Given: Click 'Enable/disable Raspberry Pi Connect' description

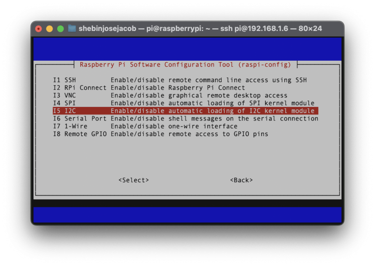Looking at the screenshot, I should point(178,88).
